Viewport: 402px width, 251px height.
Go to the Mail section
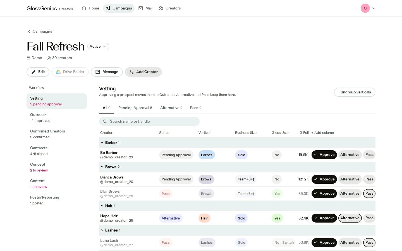point(145,8)
